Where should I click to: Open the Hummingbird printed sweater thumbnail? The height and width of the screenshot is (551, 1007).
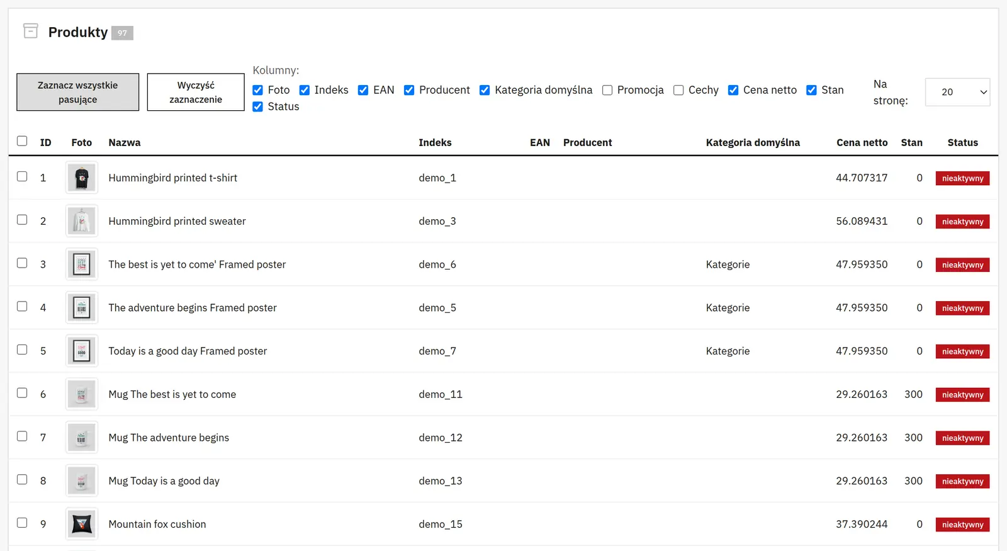(82, 221)
